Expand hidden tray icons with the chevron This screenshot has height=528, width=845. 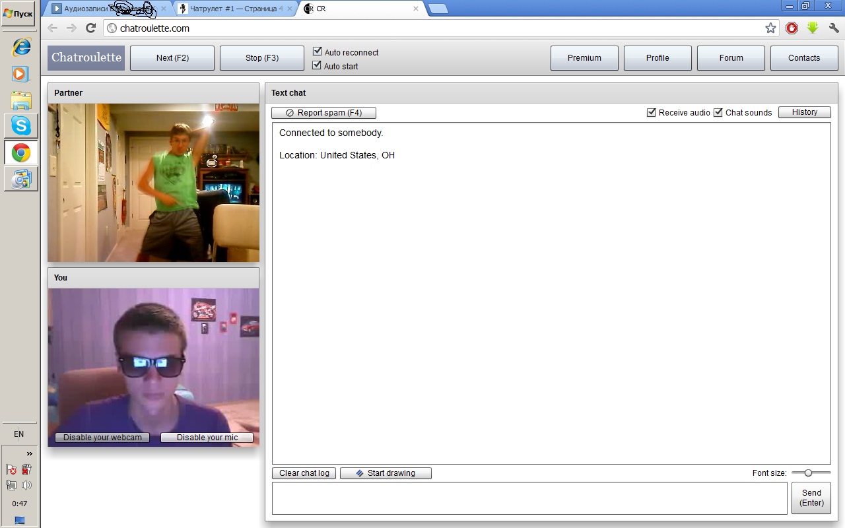pos(29,453)
